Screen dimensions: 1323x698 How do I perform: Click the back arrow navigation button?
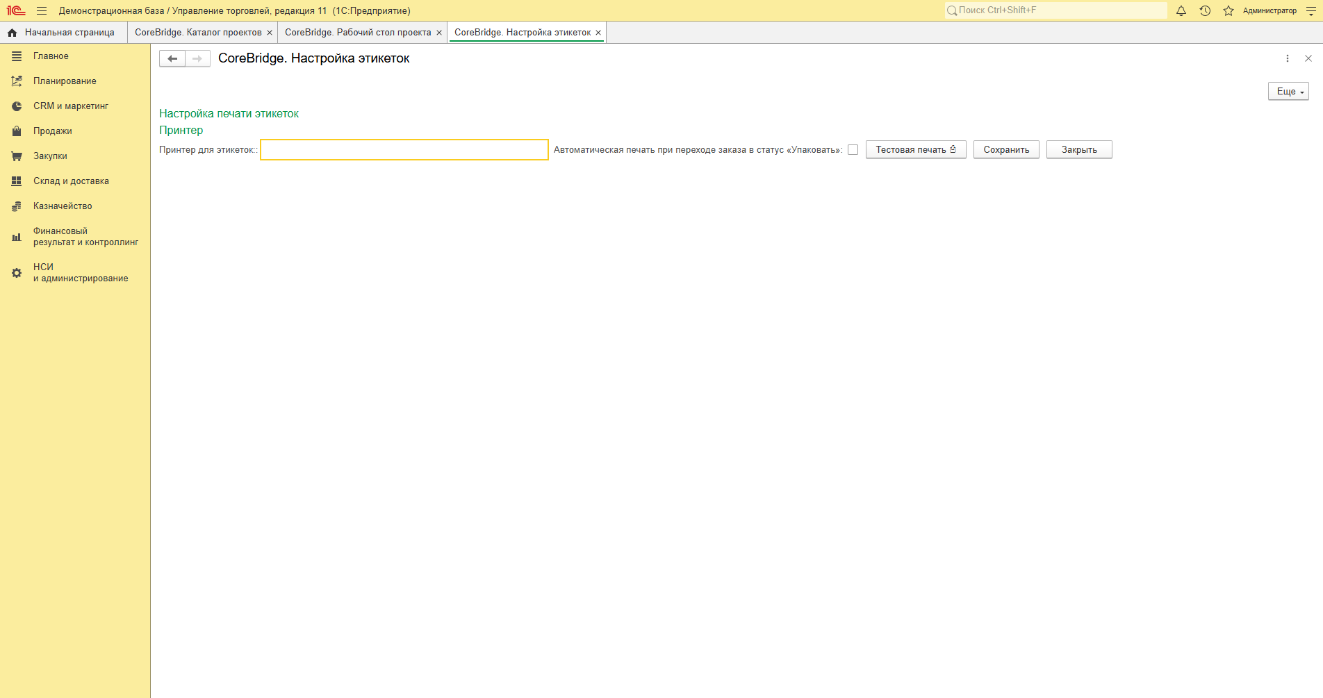(x=172, y=58)
